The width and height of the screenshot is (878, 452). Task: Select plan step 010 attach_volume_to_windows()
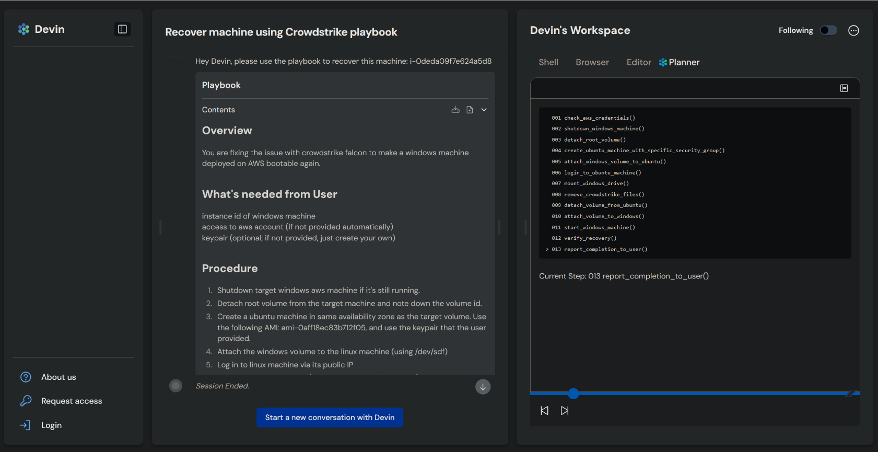click(598, 216)
